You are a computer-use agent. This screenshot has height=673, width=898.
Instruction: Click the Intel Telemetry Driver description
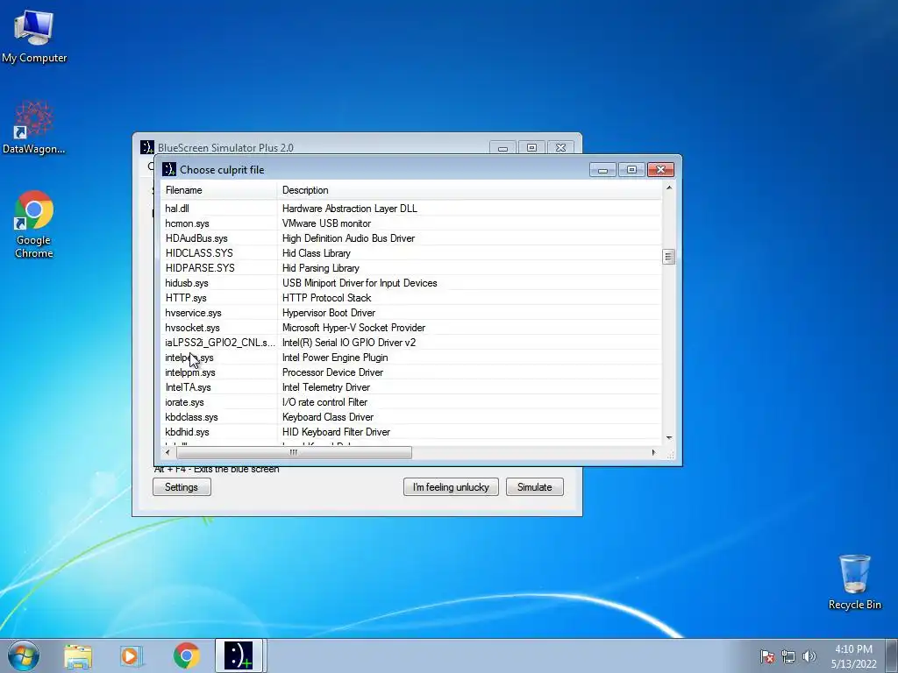coord(326,386)
